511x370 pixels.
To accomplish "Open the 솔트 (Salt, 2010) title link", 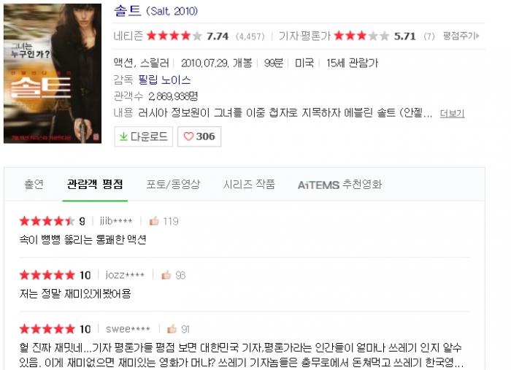I will [x=155, y=11].
